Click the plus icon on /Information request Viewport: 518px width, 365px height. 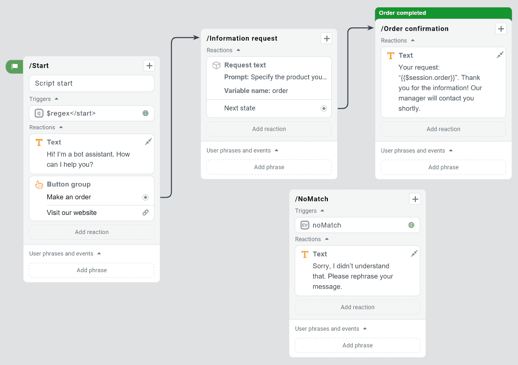coord(326,38)
